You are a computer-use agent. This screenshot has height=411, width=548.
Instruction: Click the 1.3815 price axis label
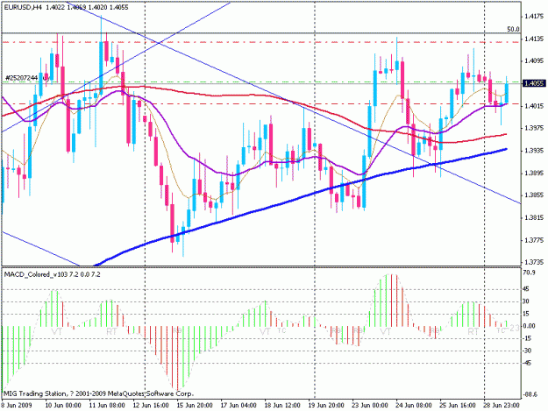click(x=534, y=217)
